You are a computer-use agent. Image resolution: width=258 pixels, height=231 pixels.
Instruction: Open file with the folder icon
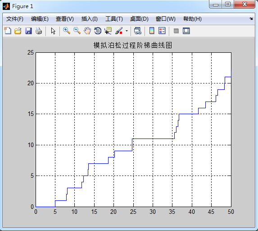[x=18, y=31]
